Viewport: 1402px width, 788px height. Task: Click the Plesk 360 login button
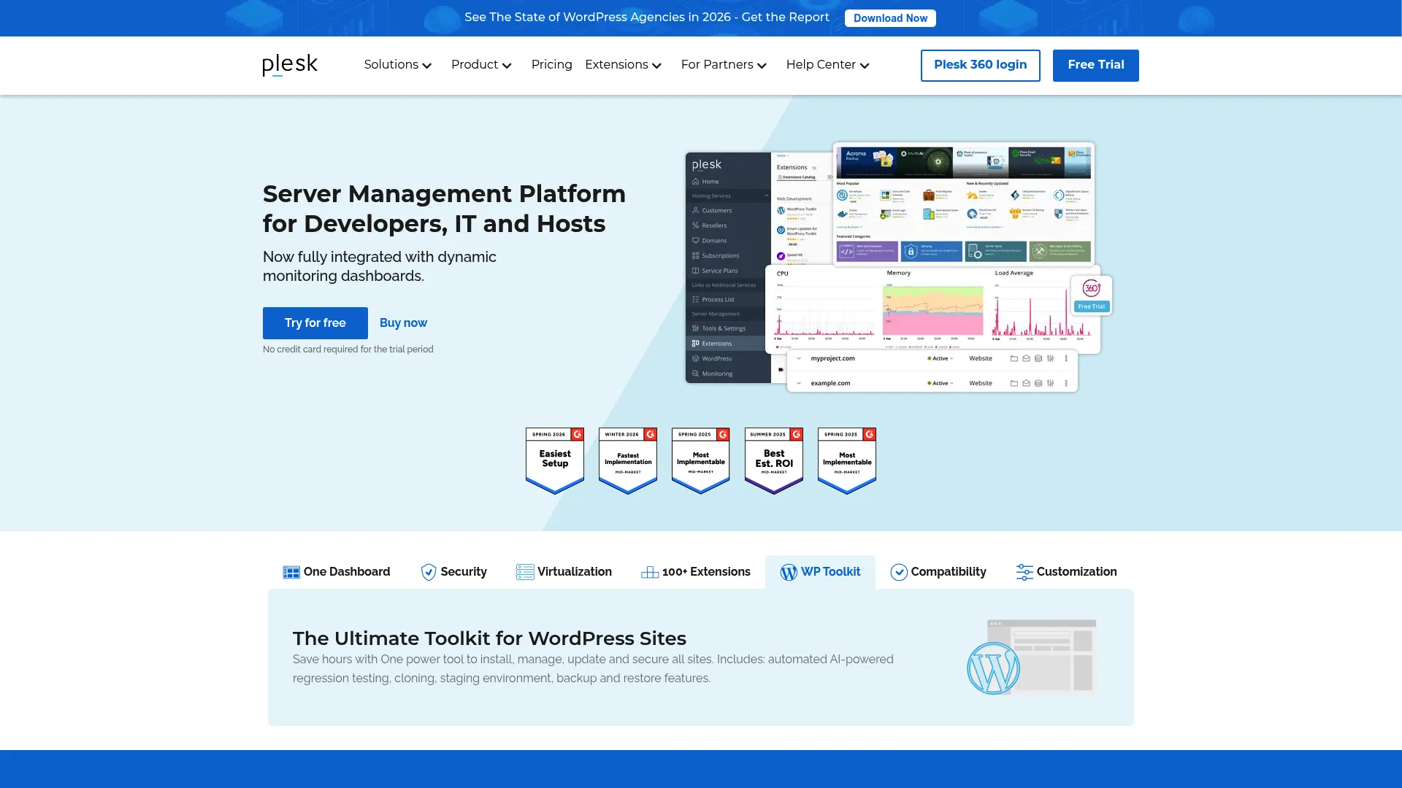(980, 66)
